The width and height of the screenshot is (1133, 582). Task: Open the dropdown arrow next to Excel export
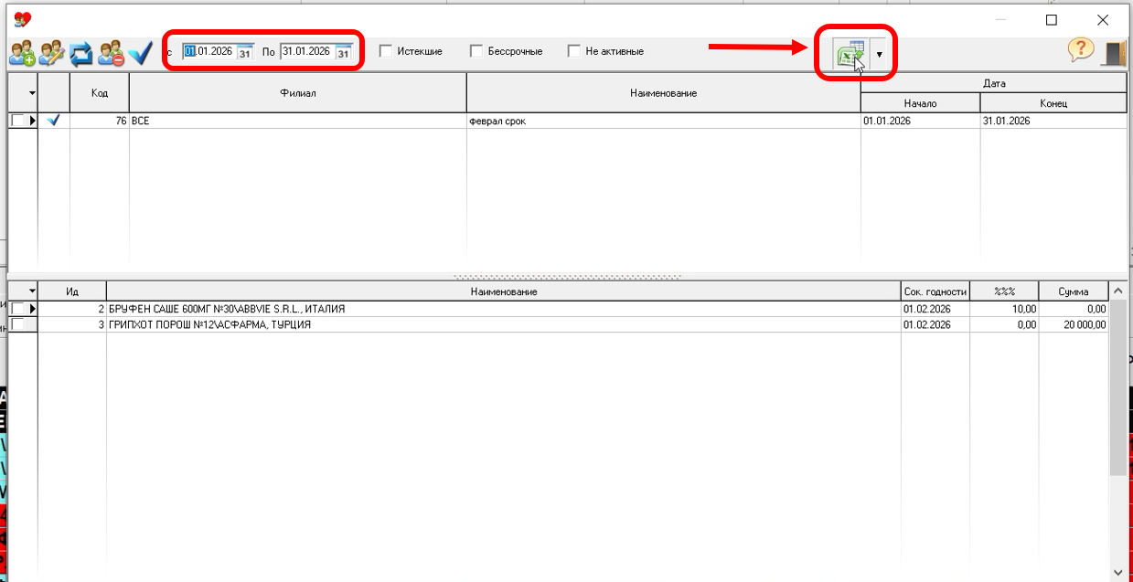(880, 55)
